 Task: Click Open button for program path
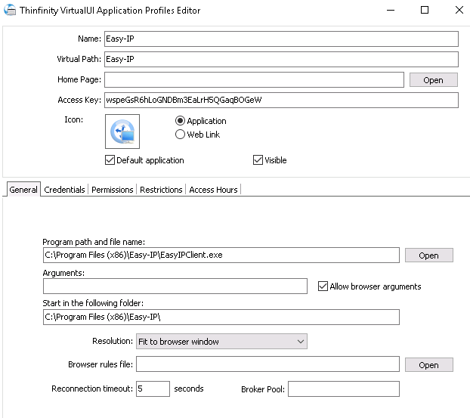429,255
